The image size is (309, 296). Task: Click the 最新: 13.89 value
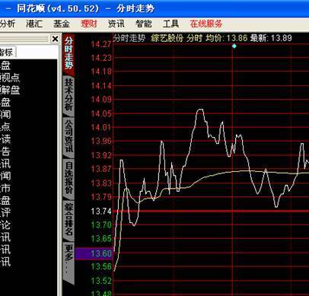click(x=271, y=38)
